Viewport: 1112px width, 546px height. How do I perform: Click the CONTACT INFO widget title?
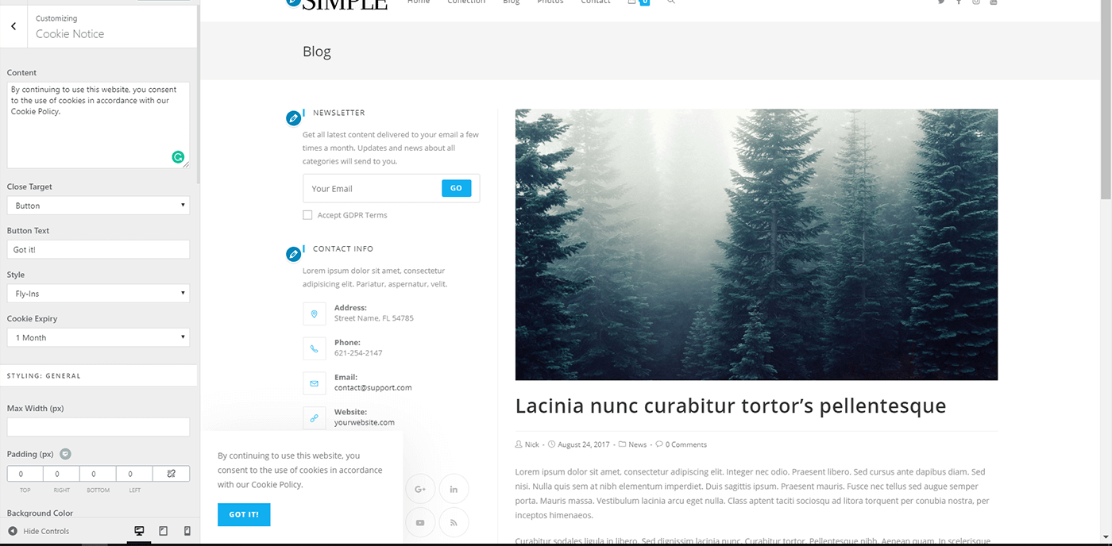point(343,248)
